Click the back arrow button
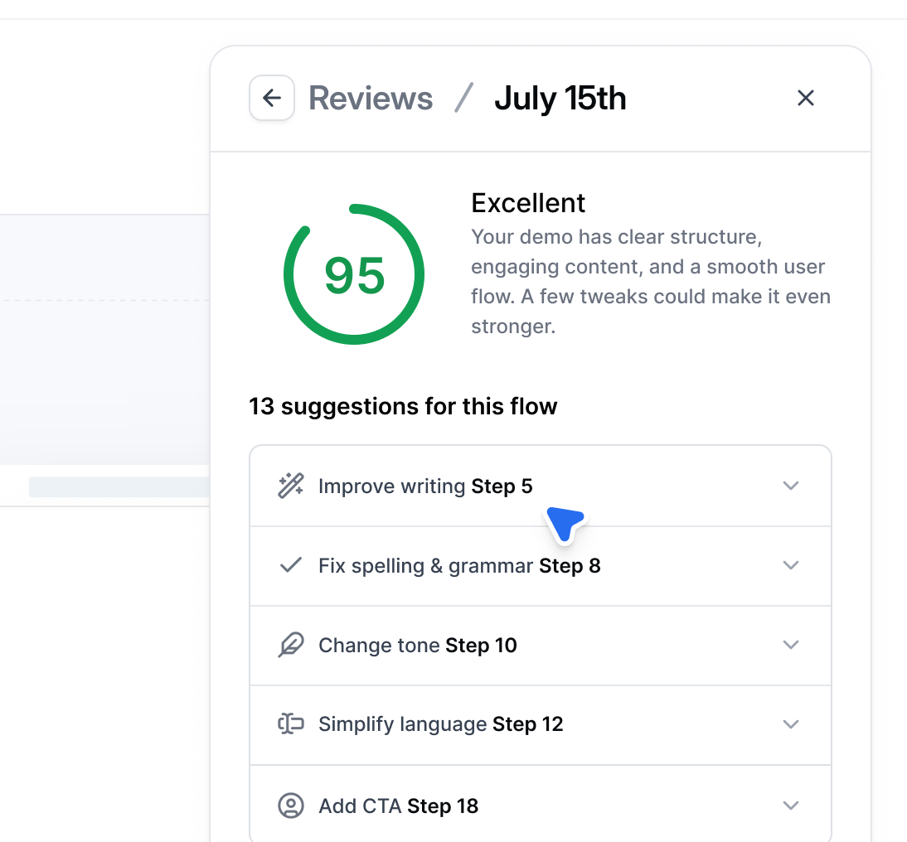 coord(272,98)
